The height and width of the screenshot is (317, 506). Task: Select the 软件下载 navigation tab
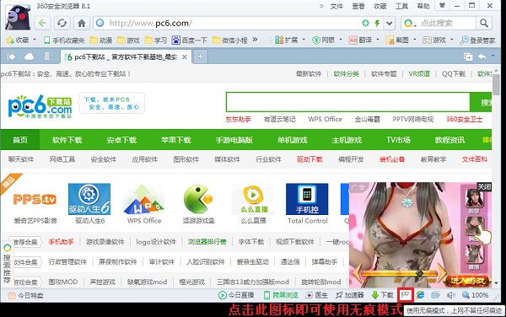[67, 140]
